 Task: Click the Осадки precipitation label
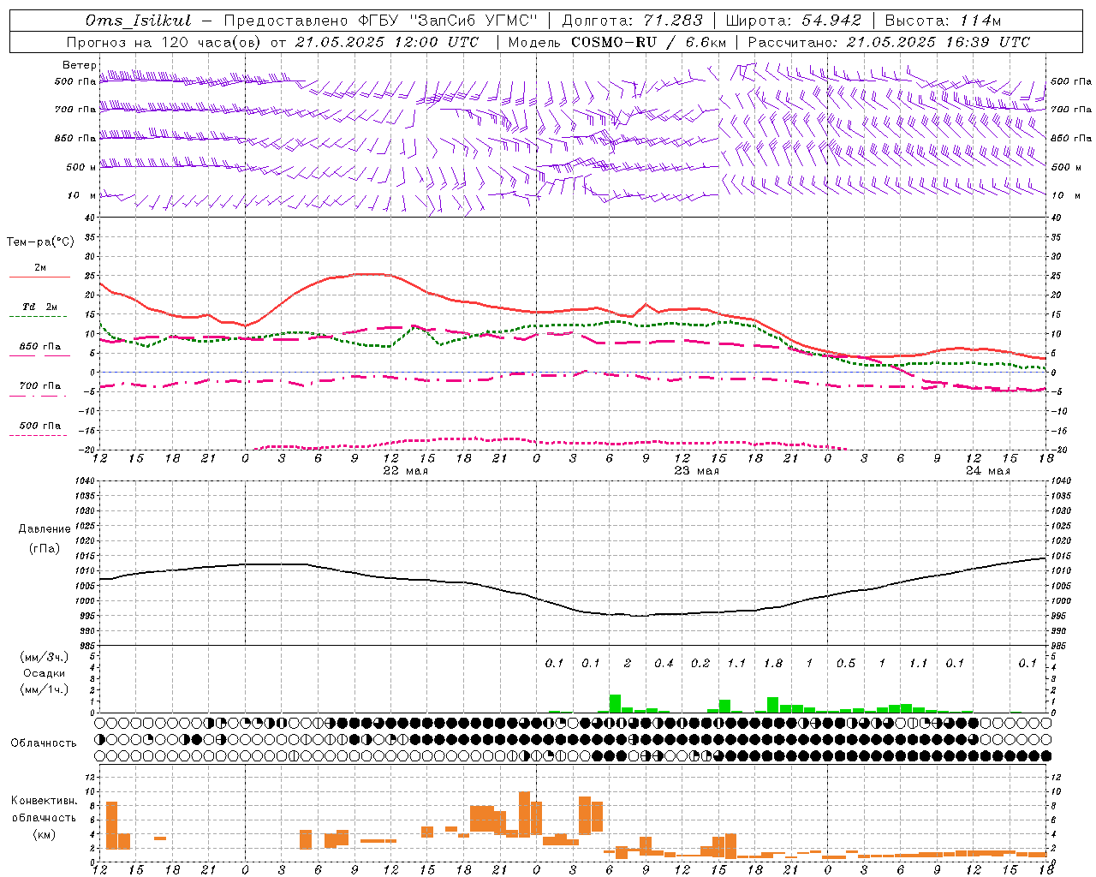[44, 673]
